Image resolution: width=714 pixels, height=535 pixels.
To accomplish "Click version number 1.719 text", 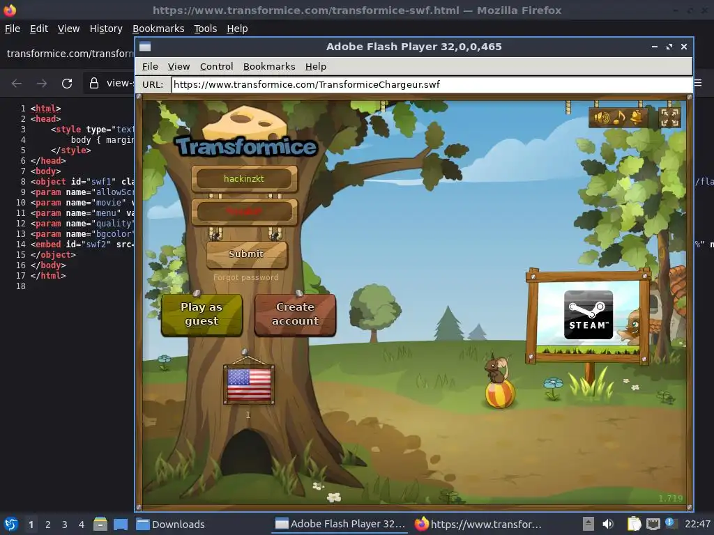I will [x=670, y=499].
